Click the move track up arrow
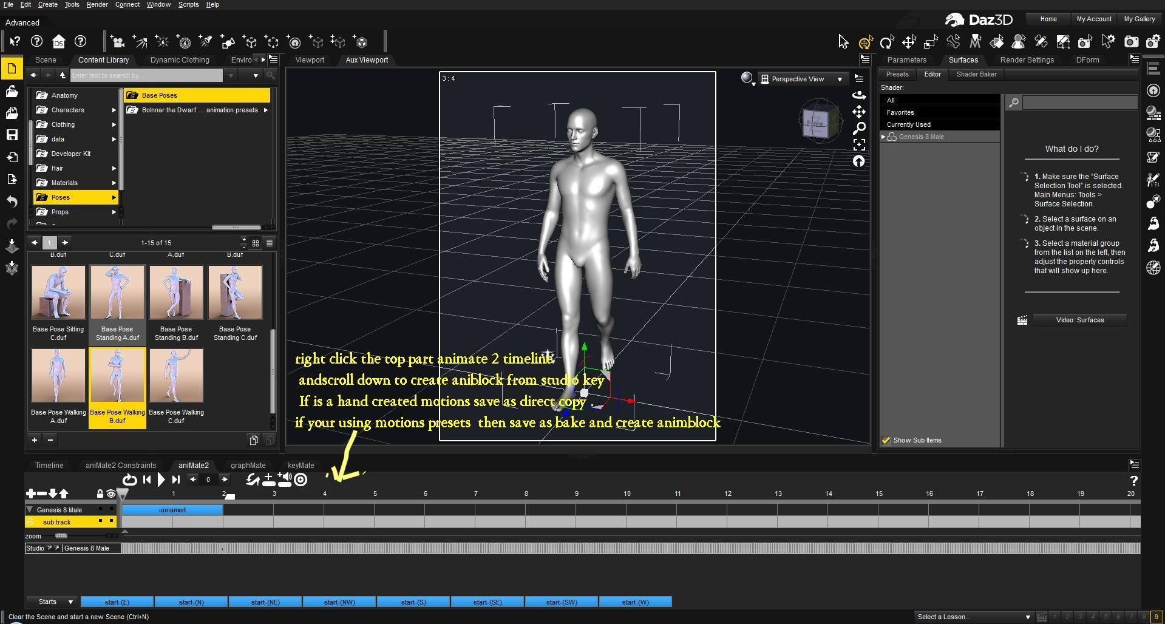Image resolution: width=1165 pixels, height=624 pixels. tap(64, 494)
